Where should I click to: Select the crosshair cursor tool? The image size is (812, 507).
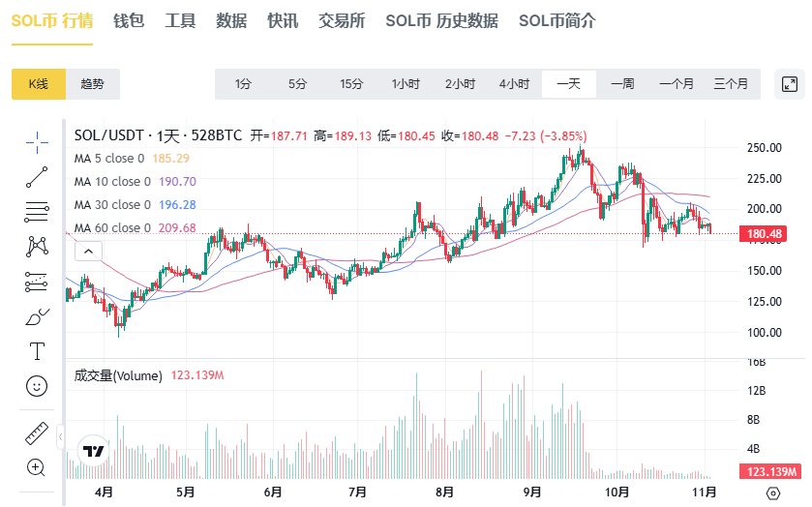(37, 143)
